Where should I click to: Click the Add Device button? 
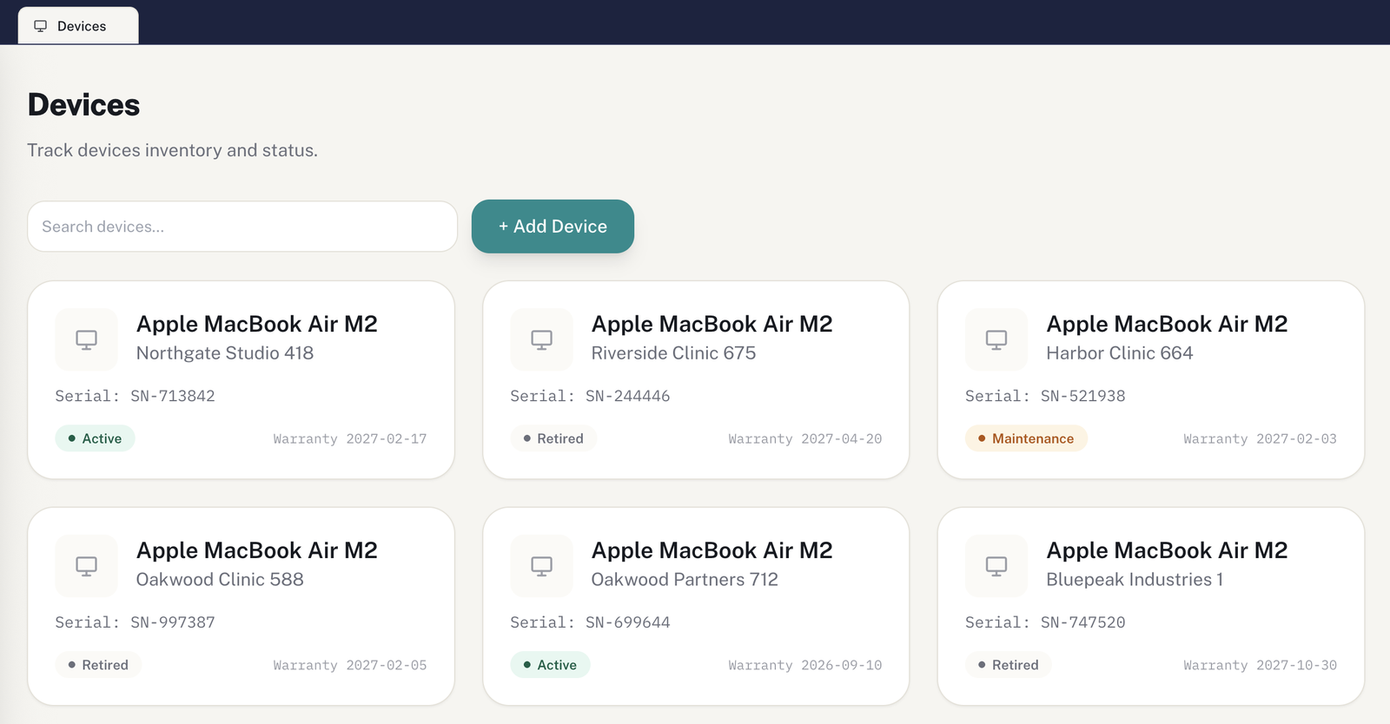tap(553, 227)
